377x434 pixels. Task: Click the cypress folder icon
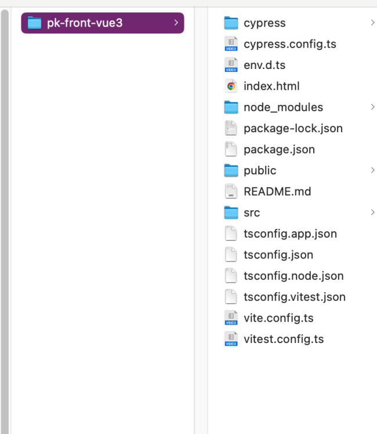click(x=231, y=23)
